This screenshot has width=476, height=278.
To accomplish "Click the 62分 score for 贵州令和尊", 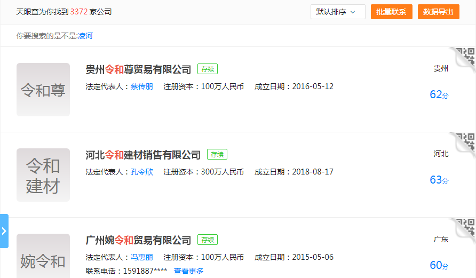I will 439,95.
